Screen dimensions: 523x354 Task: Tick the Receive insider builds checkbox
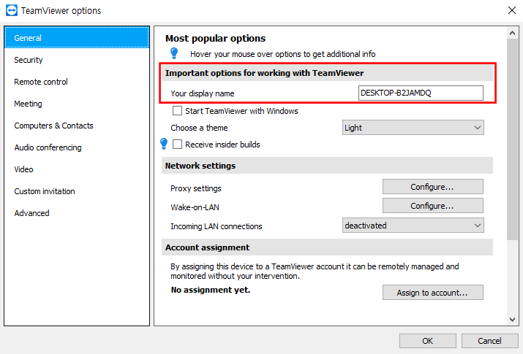coord(177,145)
